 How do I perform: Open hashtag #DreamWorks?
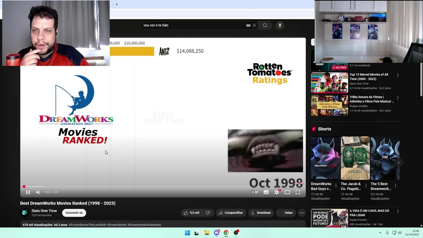tap(117, 225)
